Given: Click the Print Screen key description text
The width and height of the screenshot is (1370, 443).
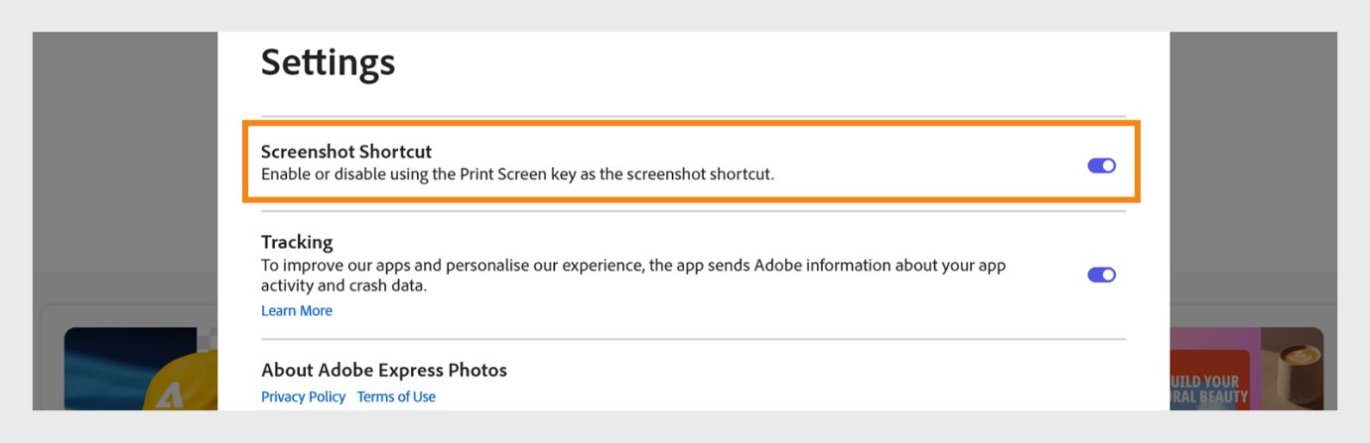Looking at the screenshot, I should [x=516, y=174].
